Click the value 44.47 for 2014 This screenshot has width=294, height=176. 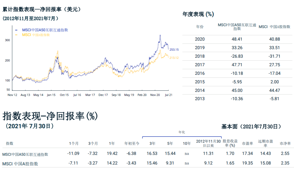274,91
